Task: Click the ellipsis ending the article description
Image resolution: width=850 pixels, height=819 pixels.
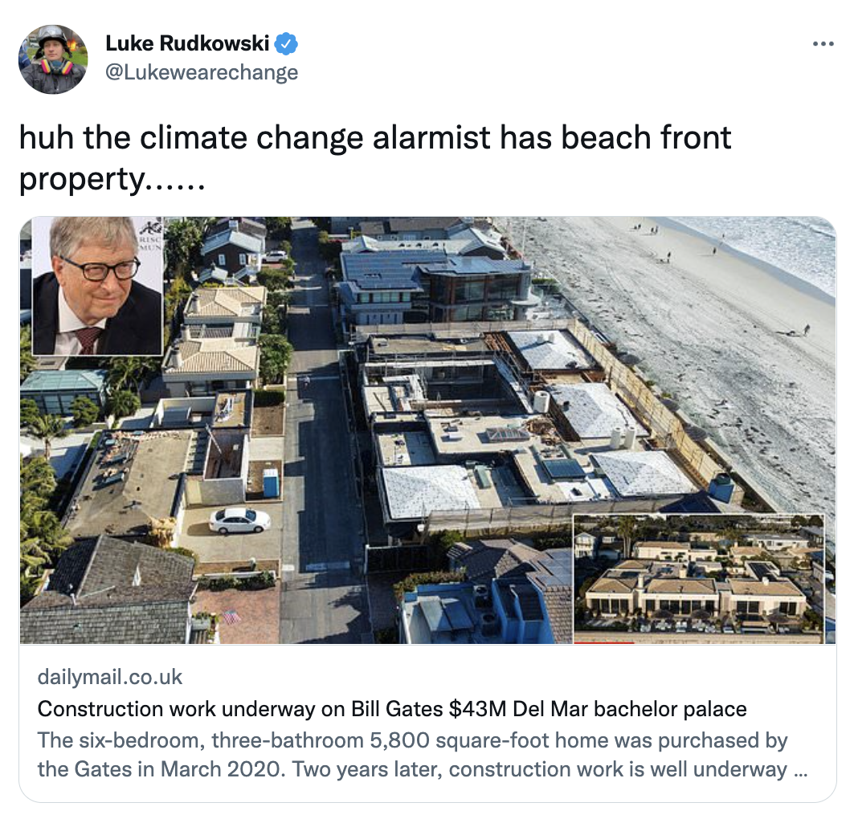Action: coord(800,770)
